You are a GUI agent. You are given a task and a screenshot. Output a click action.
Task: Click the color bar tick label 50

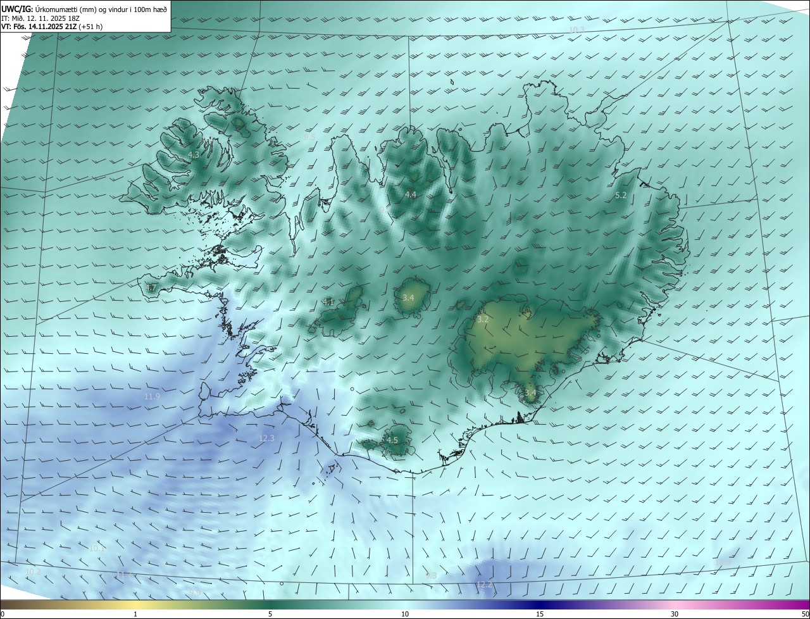(805, 615)
